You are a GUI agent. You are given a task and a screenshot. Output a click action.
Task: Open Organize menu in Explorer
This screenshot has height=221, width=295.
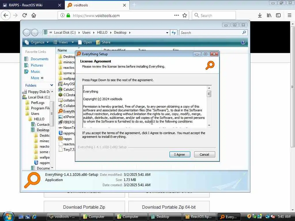tap(37, 42)
